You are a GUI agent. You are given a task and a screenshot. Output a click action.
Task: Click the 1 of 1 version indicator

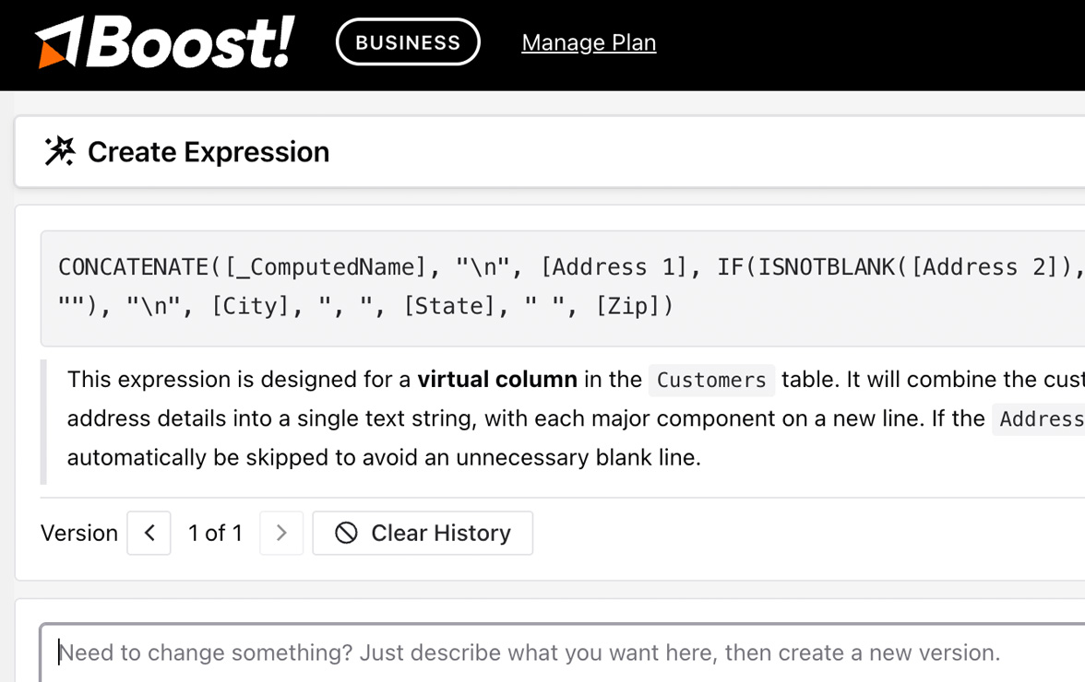(215, 533)
